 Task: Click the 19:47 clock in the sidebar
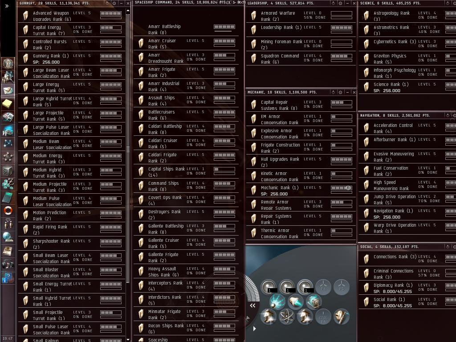tap(8, 338)
